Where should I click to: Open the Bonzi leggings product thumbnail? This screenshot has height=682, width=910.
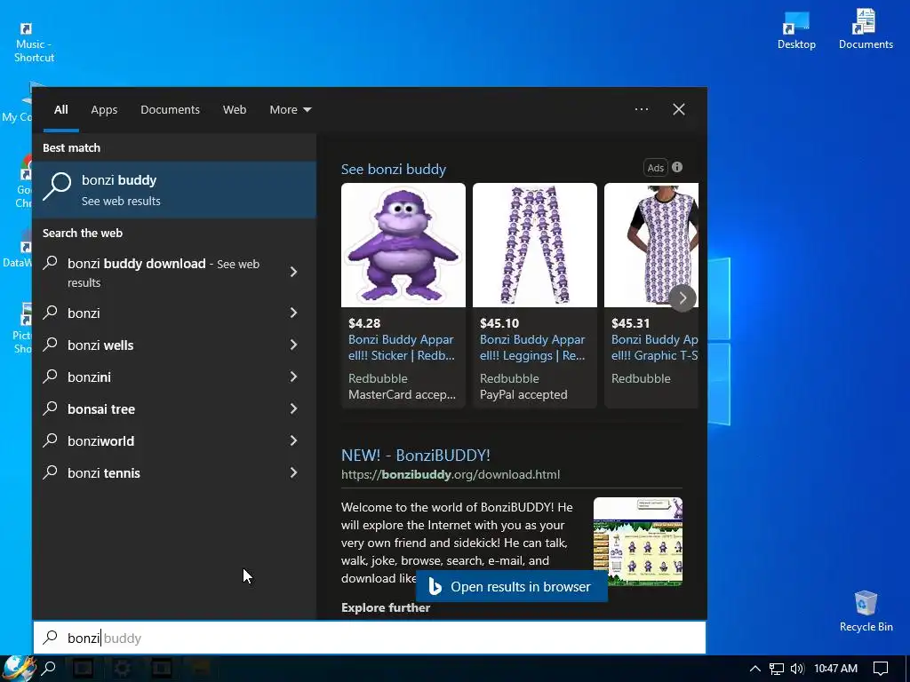pos(534,245)
